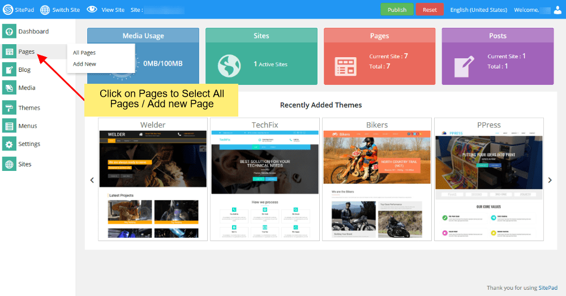This screenshot has width=566, height=296.
Task: Select the Bikers theme thumbnail
Action: click(377, 185)
